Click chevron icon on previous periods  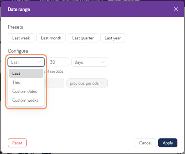[x=102, y=83]
